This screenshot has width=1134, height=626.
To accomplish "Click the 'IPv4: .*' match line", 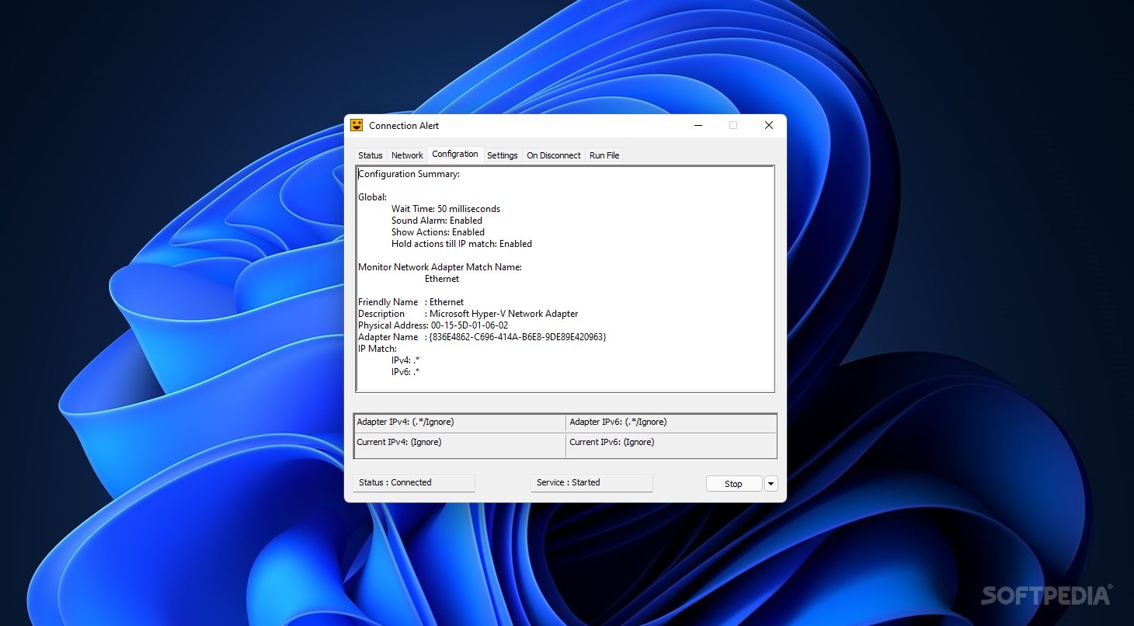I will (x=405, y=360).
